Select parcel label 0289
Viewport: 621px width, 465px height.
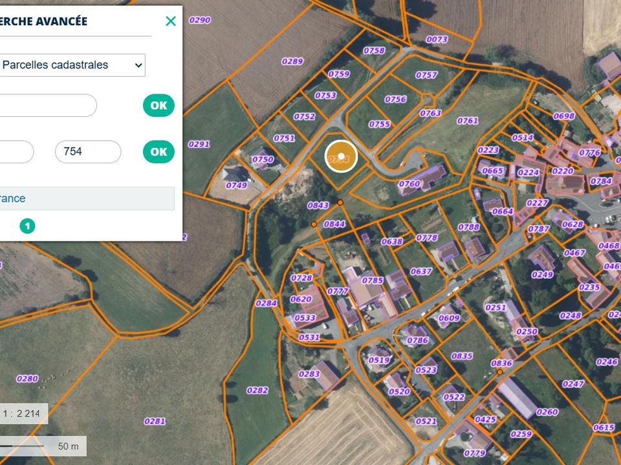(292, 61)
